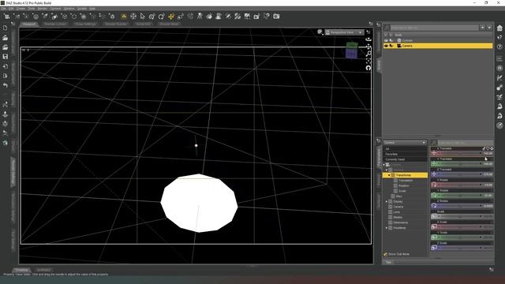Click the magnifier zoom control beside viewport
The height and width of the screenshot is (284, 505).
[x=368, y=54]
